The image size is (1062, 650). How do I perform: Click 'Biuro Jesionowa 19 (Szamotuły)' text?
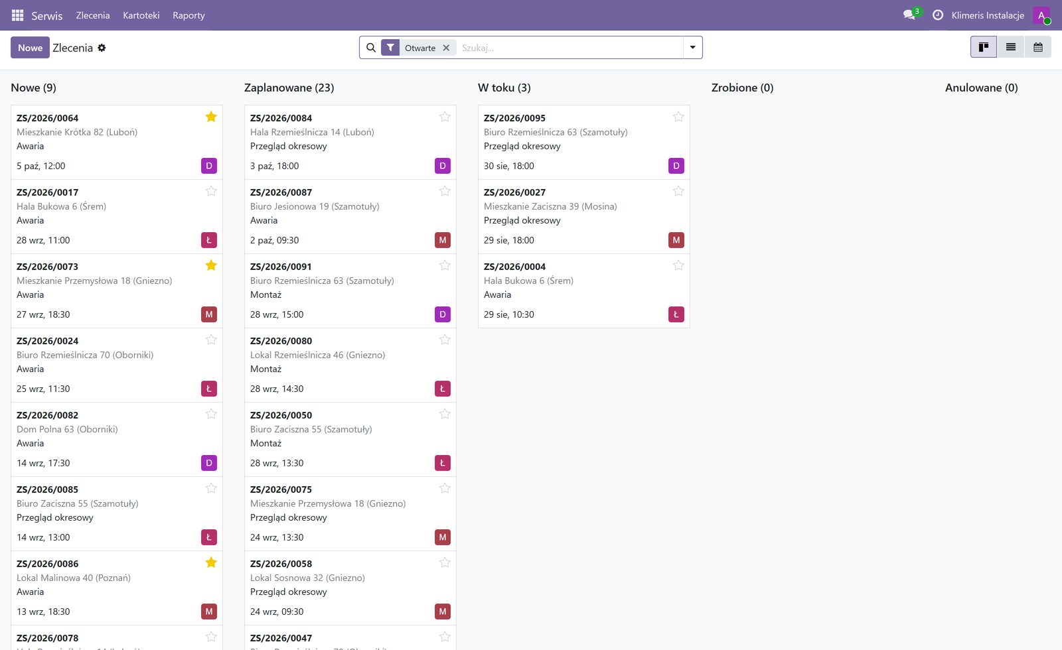tap(315, 206)
